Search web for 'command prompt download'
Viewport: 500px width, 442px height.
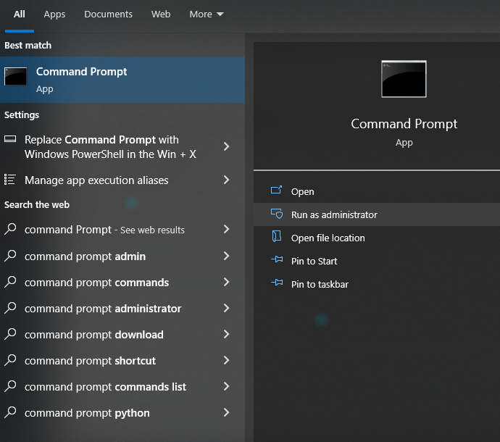tap(122, 335)
